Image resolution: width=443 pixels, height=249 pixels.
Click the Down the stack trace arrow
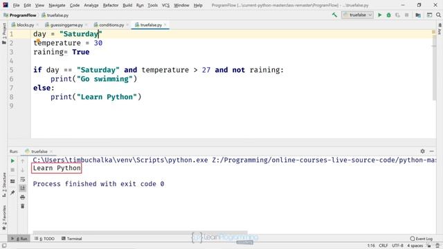point(23,170)
